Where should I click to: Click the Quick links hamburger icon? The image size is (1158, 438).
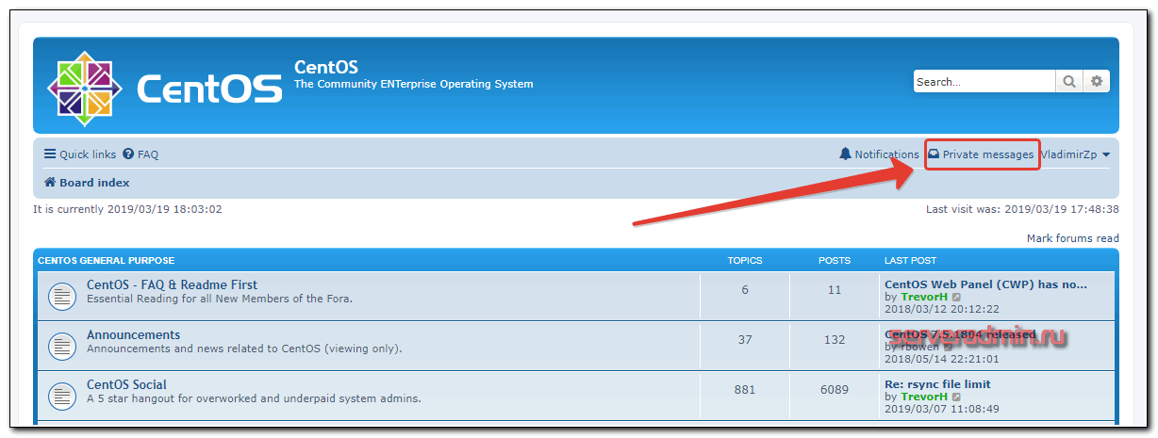pos(50,154)
